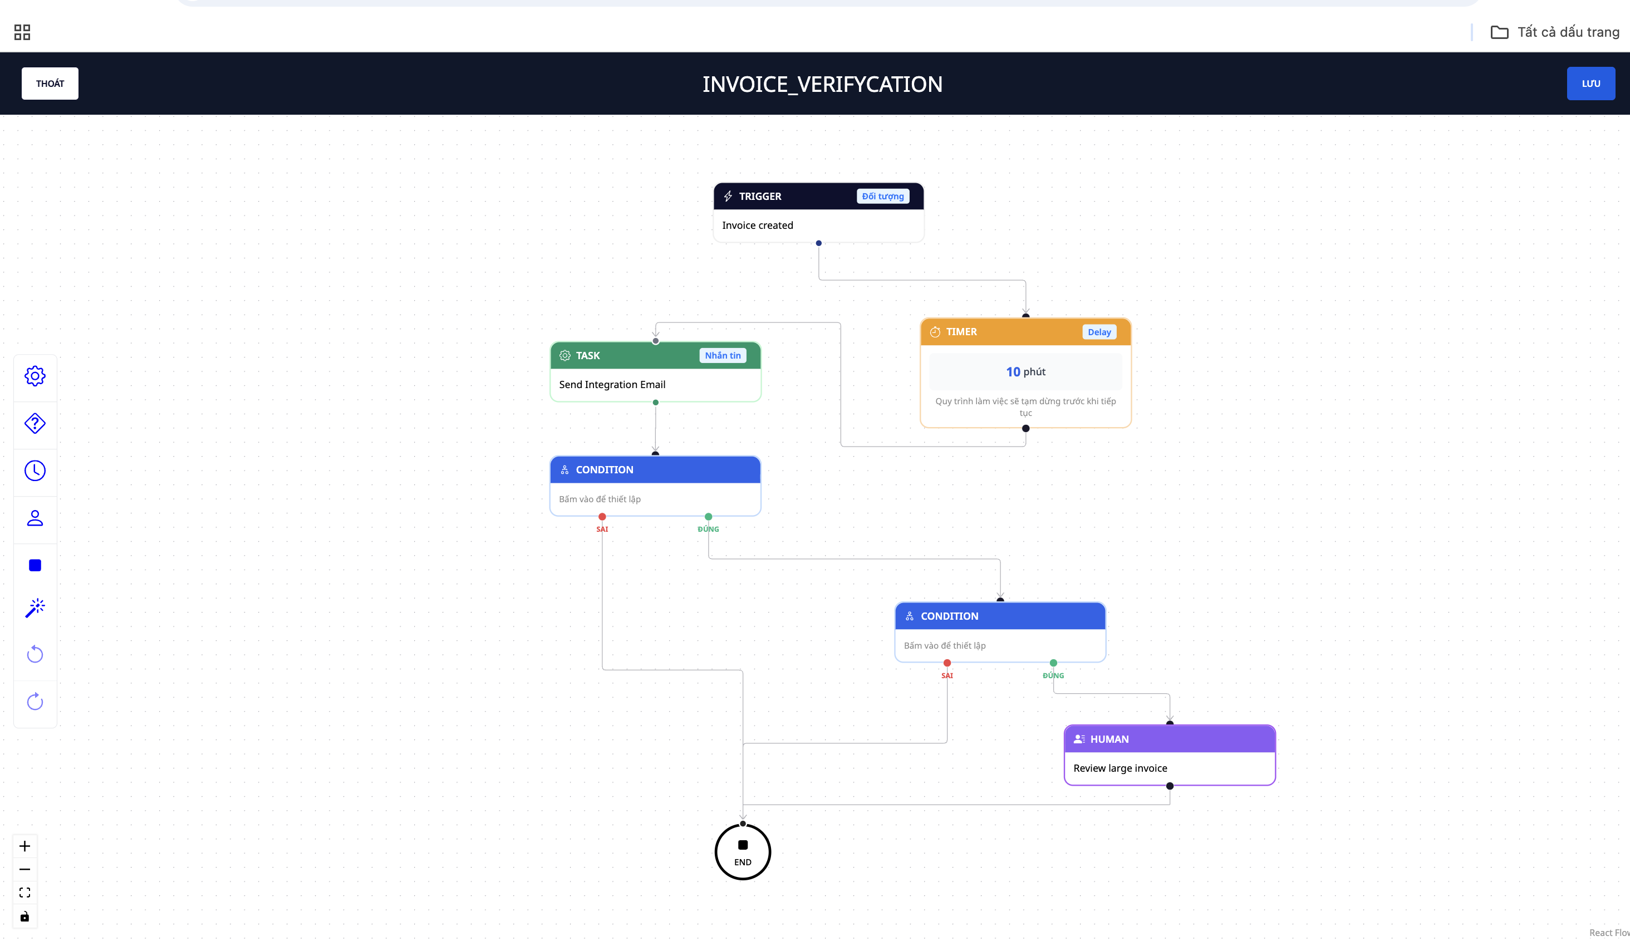Zoom out of the workflow canvas
1630x941 pixels.
24,869
